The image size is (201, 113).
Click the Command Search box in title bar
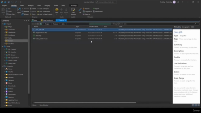106,2
